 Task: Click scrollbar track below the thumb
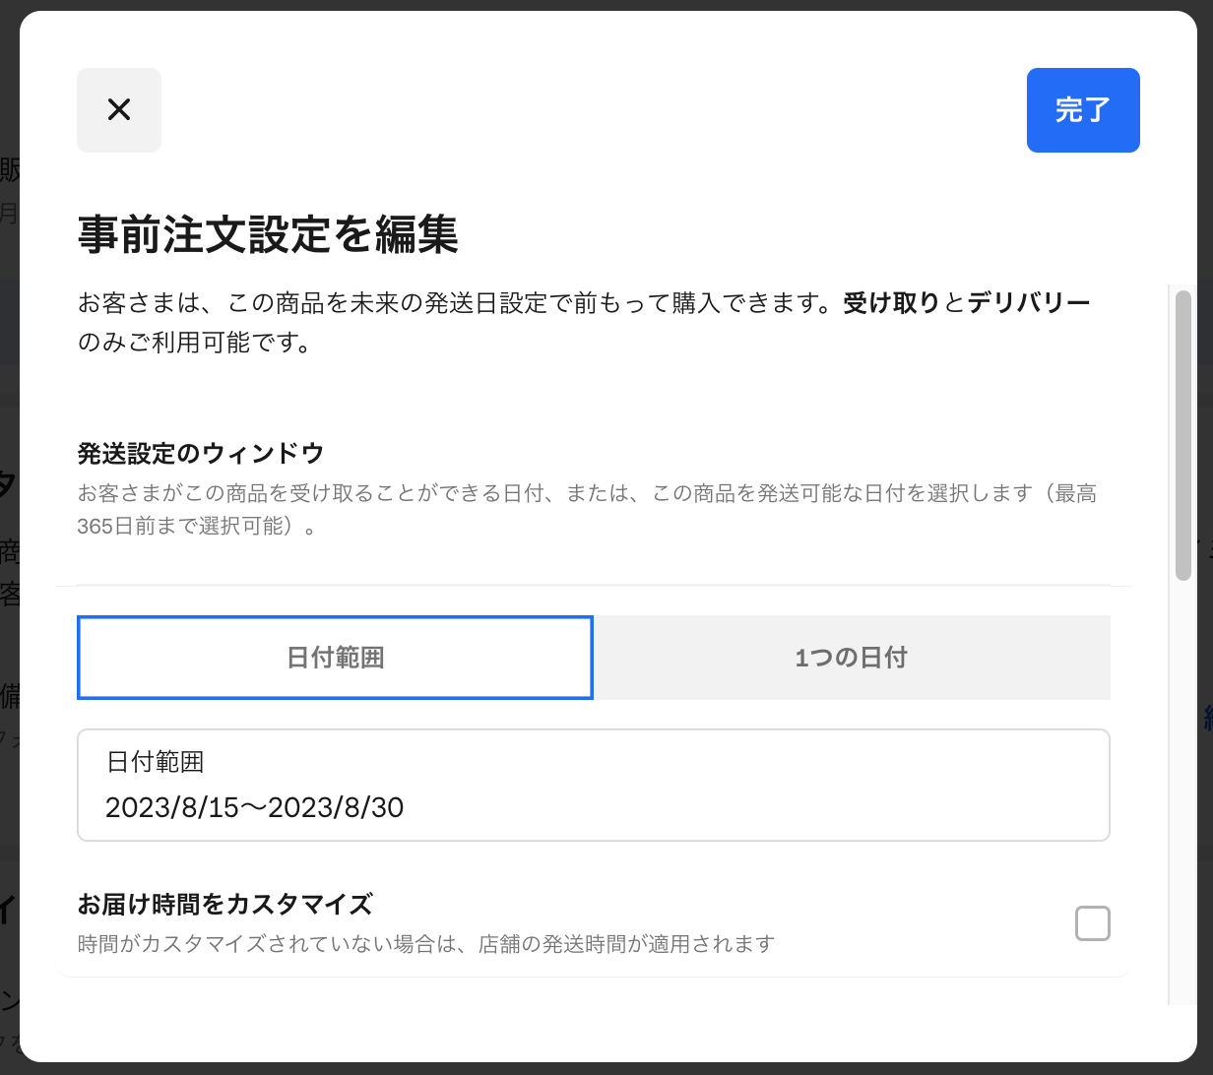1182,788
